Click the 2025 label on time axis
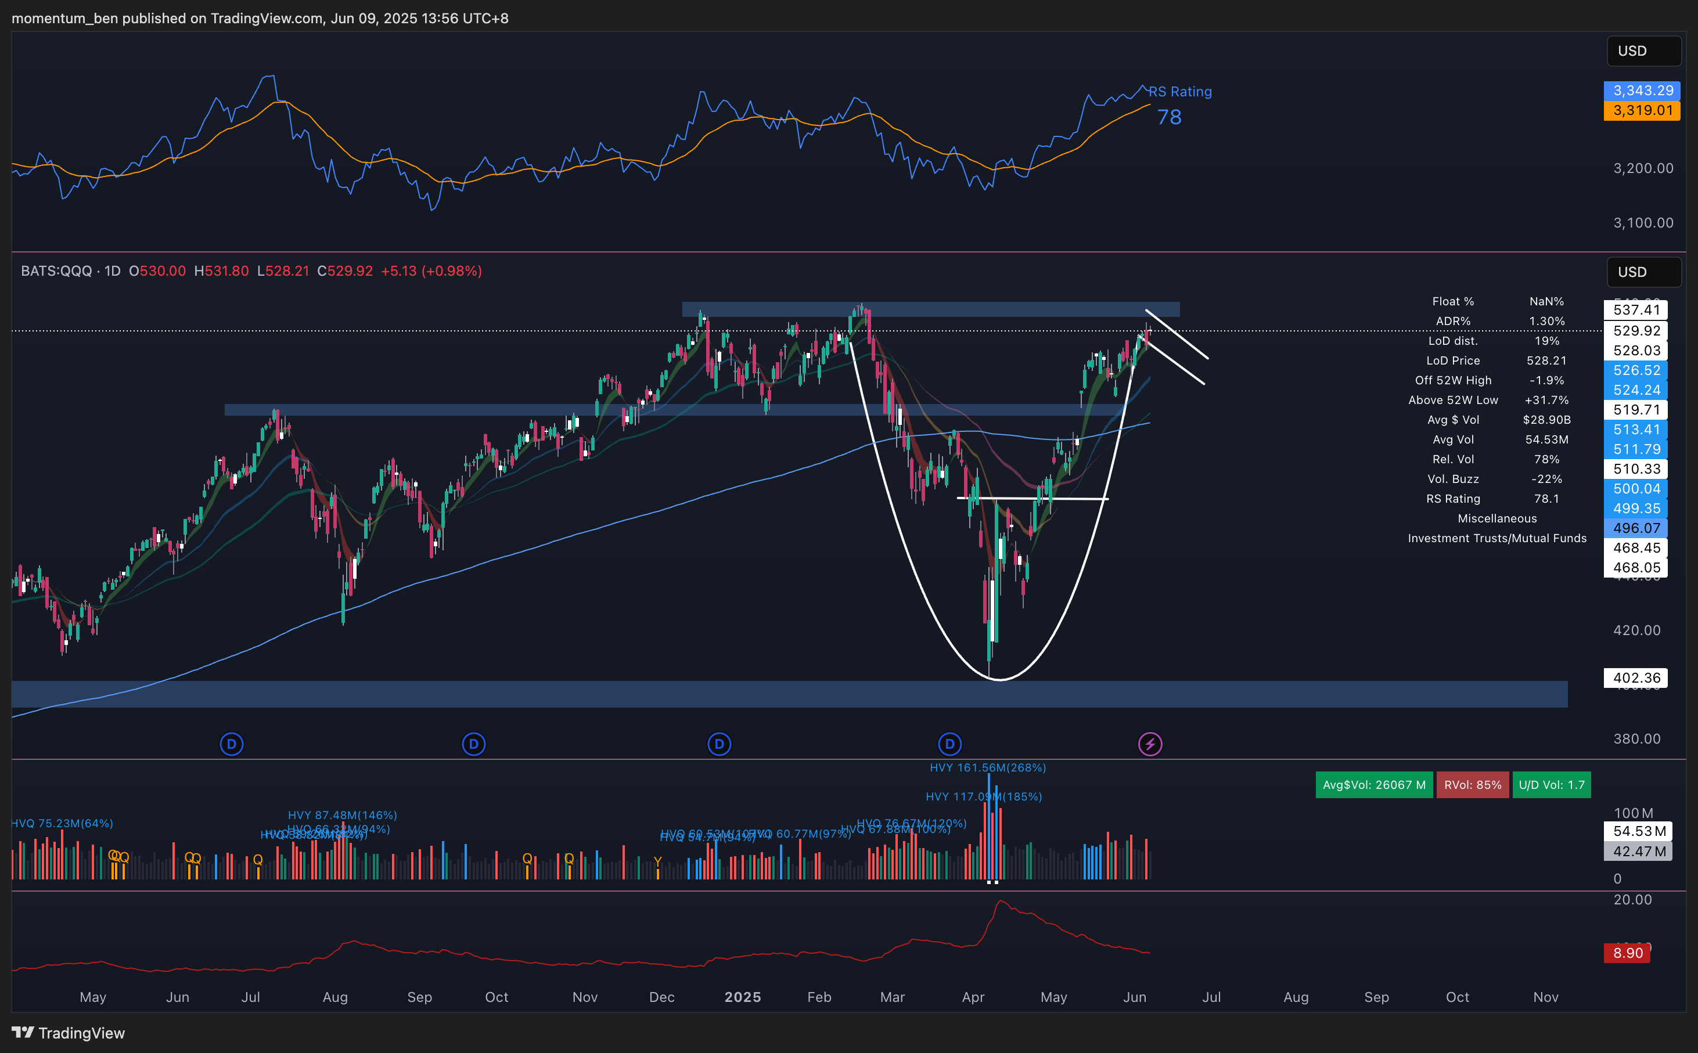 point(743,997)
